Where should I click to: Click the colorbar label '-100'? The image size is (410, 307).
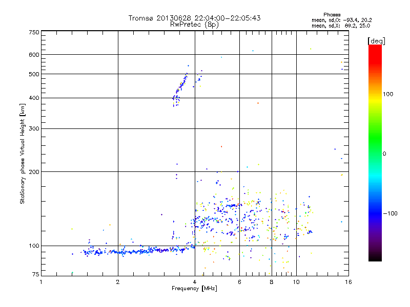(x=390, y=213)
